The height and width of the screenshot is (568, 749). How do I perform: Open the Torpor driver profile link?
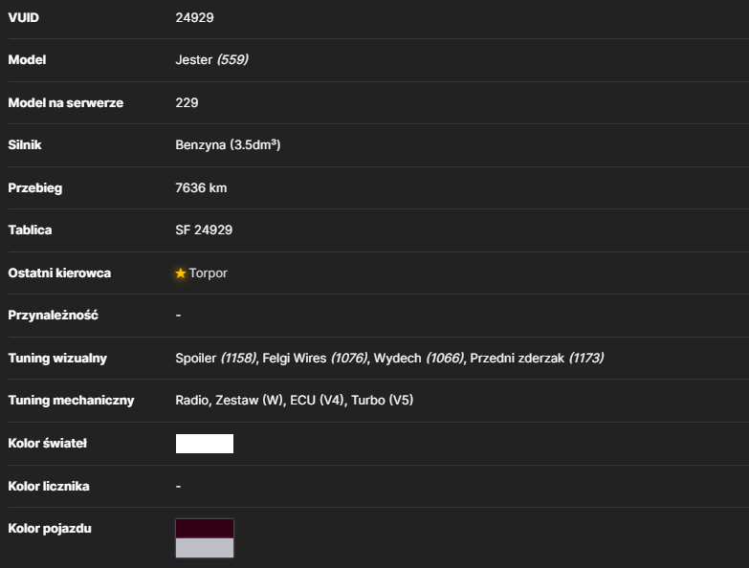pos(209,273)
